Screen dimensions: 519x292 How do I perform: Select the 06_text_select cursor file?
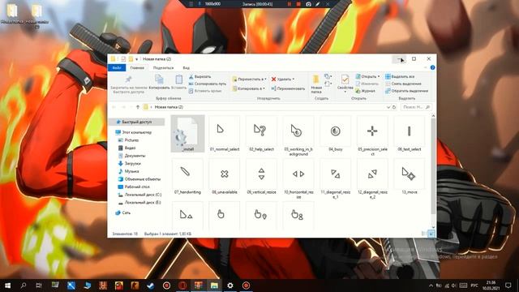pos(409,134)
